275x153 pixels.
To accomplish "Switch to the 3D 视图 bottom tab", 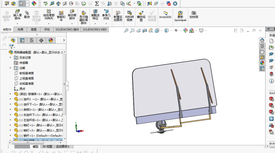I will pos(47,147).
